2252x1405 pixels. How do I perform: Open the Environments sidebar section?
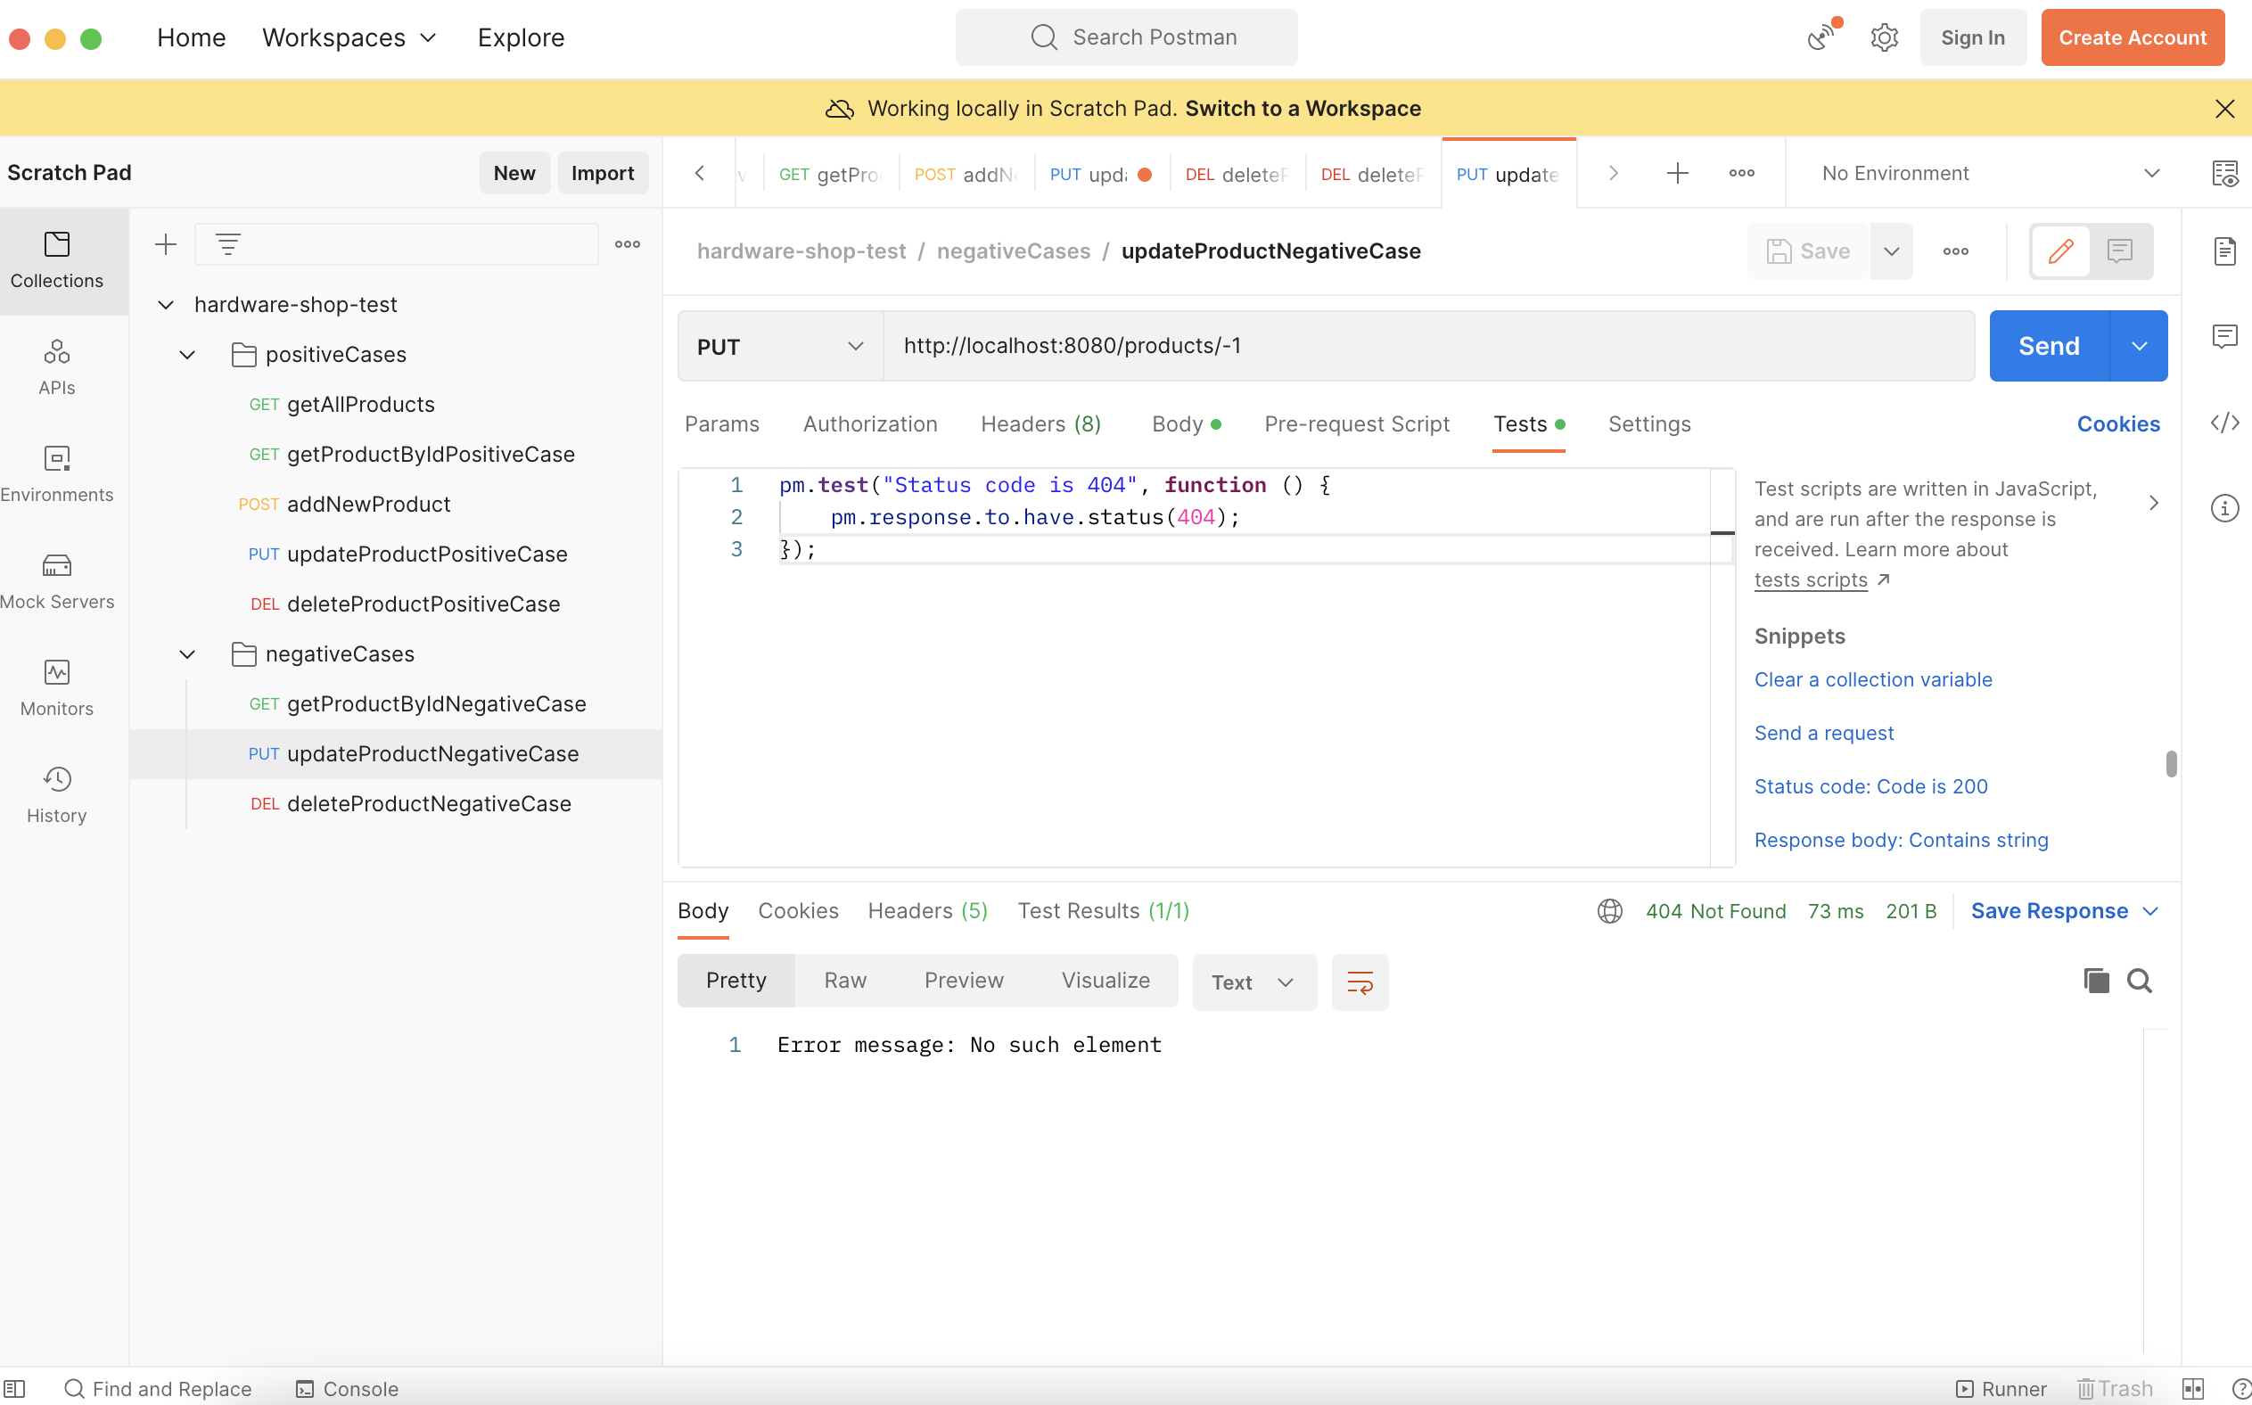tap(57, 474)
